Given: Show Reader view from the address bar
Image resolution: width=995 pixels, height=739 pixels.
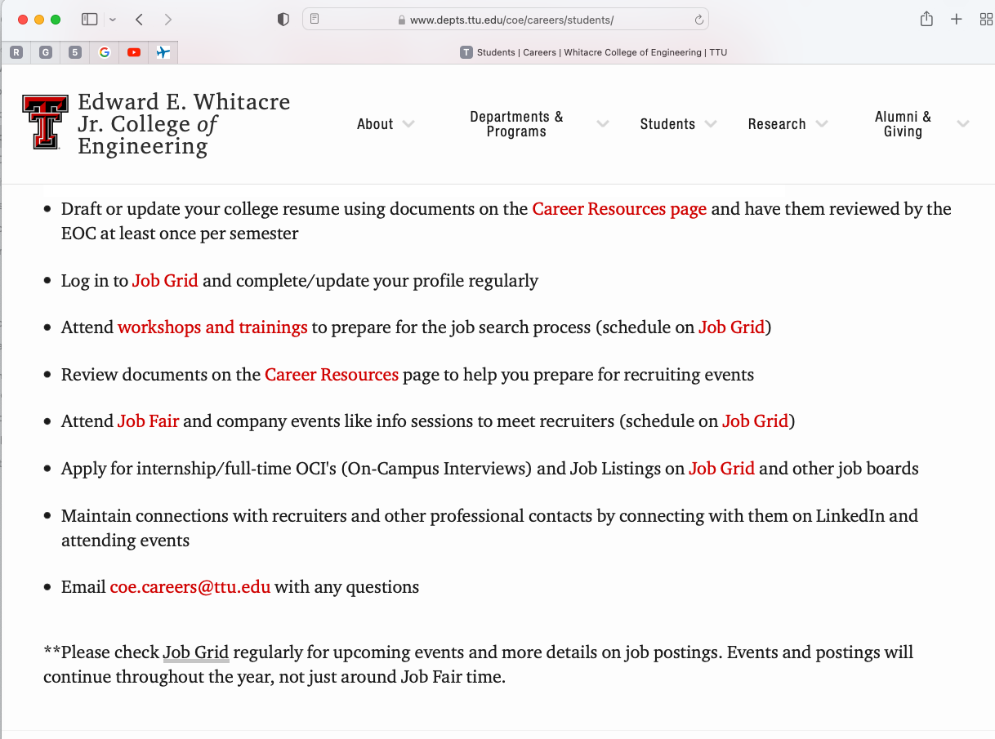Looking at the screenshot, I should click(315, 20).
